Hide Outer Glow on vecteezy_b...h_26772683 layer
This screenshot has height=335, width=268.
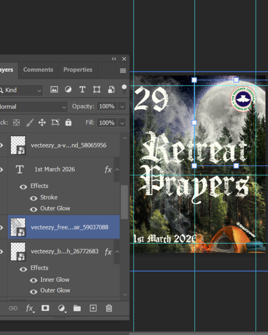tap(33, 291)
